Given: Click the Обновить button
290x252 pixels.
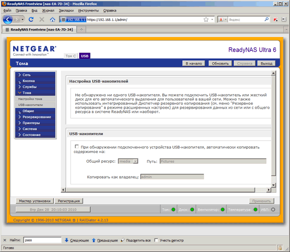Looking at the screenshot, I should click(x=220, y=63).
